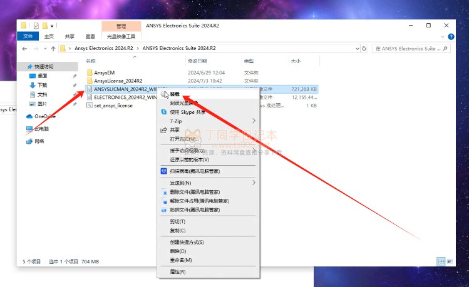The image size is (469, 287).
Task: Switch to the 查看 ribbon tab
Action: (x=90, y=36)
